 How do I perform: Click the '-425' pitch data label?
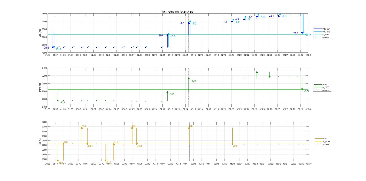[62, 103]
